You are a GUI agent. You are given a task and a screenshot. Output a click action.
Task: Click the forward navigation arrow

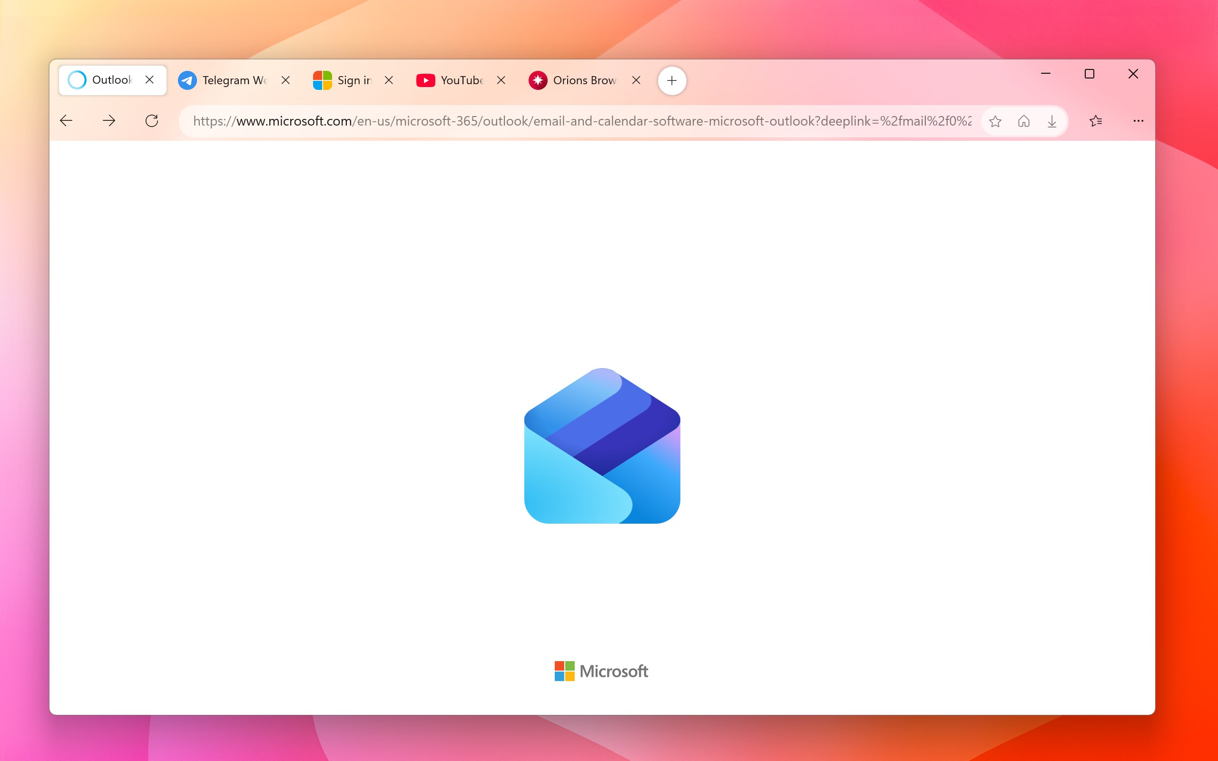pos(108,120)
